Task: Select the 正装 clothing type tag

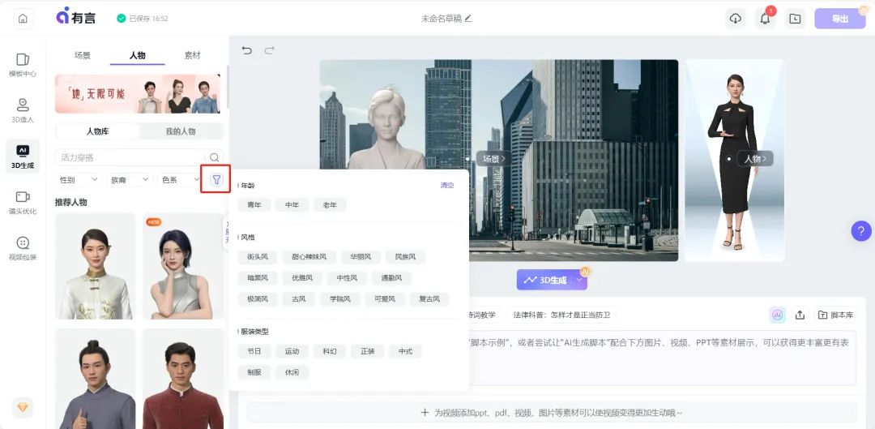Action: pos(368,351)
